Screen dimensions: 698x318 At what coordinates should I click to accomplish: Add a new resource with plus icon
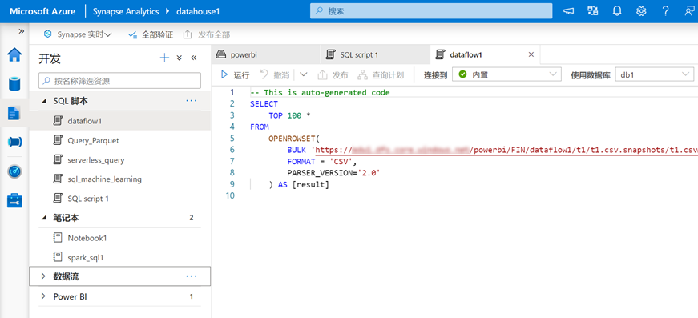(x=165, y=58)
